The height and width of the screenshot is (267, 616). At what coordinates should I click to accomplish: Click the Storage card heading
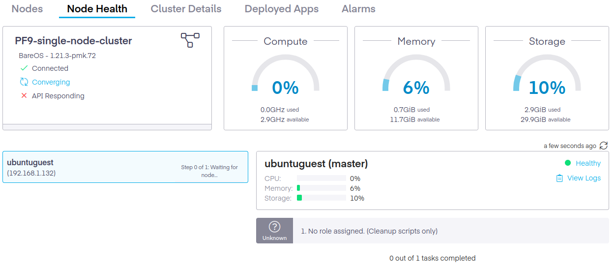click(547, 41)
